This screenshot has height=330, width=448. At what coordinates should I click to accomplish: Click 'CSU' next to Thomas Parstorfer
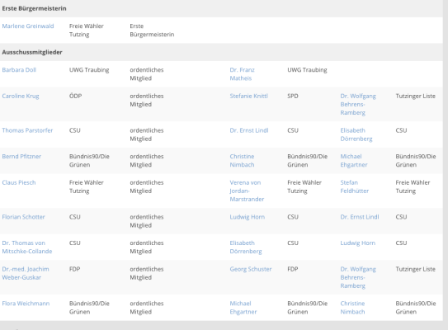[x=75, y=130]
